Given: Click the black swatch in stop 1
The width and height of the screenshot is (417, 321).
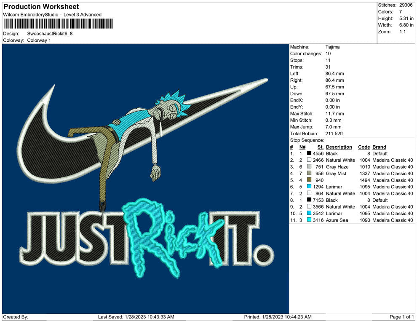Looking at the screenshot, I should pos(309,154).
